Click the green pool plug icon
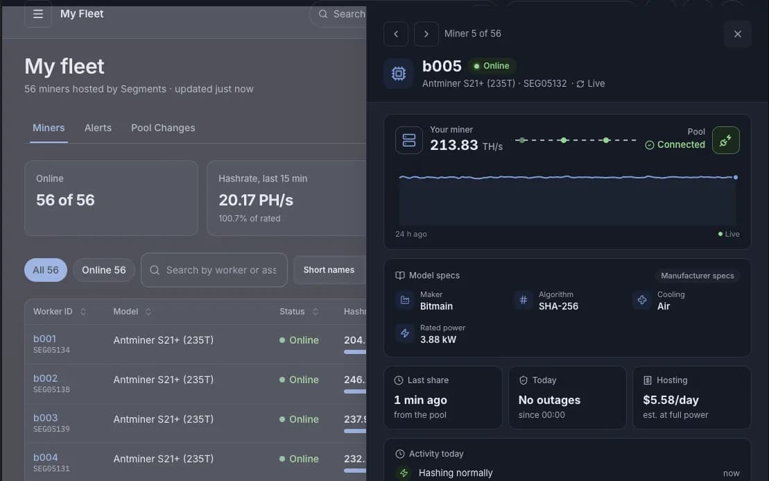 tap(726, 140)
